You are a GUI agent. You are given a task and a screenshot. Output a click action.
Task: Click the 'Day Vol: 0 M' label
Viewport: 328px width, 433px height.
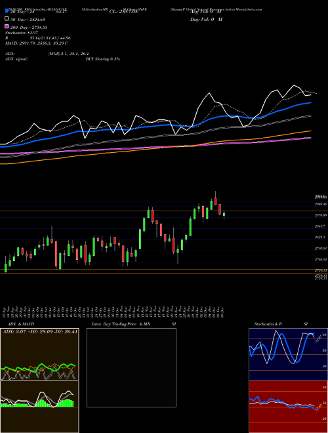(206, 19)
